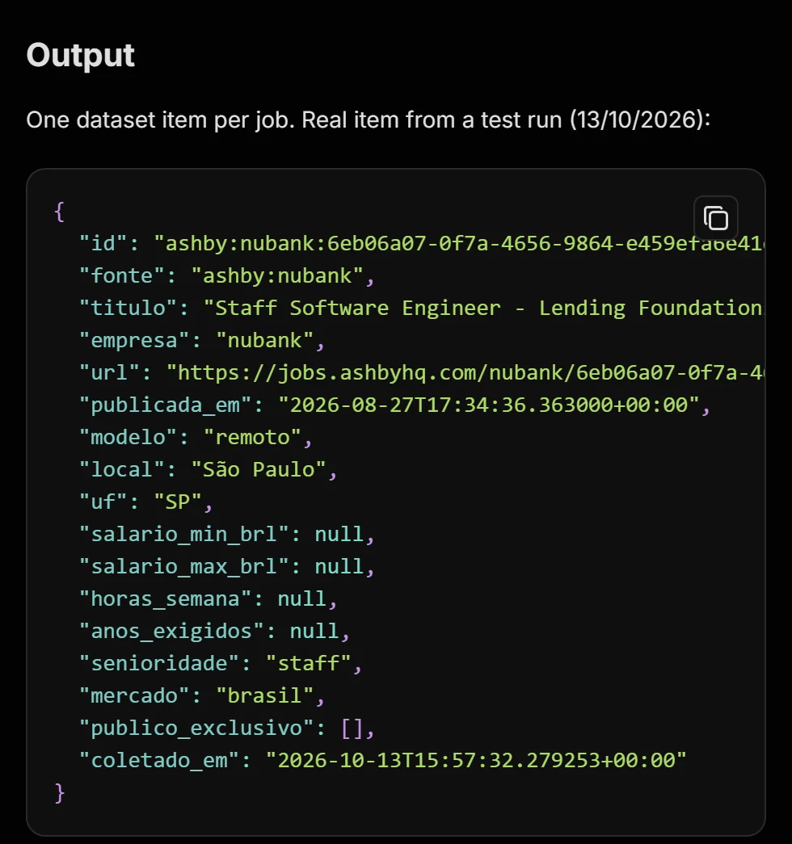Click the "uf": "SP" line
This screenshot has height=844, width=792.
146,502
